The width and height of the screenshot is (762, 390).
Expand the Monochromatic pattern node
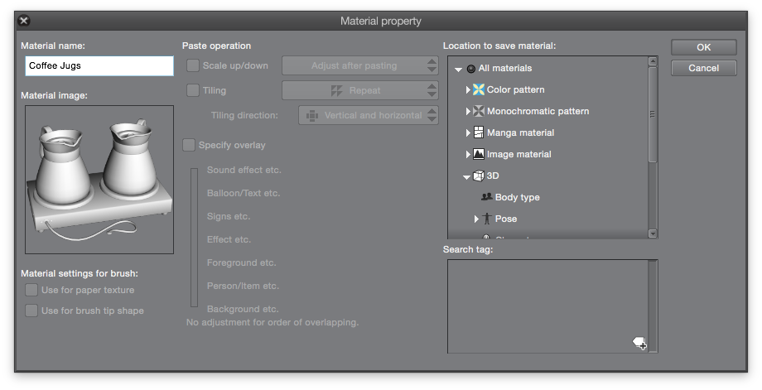click(468, 111)
